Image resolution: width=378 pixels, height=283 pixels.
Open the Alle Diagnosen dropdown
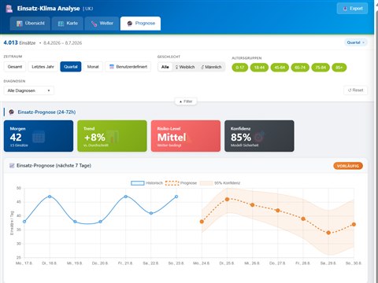[x=29, y=90]
